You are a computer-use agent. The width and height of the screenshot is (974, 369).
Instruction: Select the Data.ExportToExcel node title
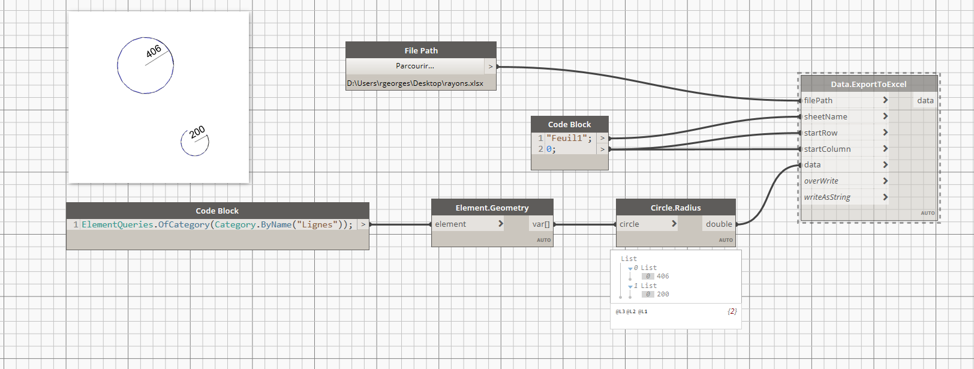click(868, 84)
